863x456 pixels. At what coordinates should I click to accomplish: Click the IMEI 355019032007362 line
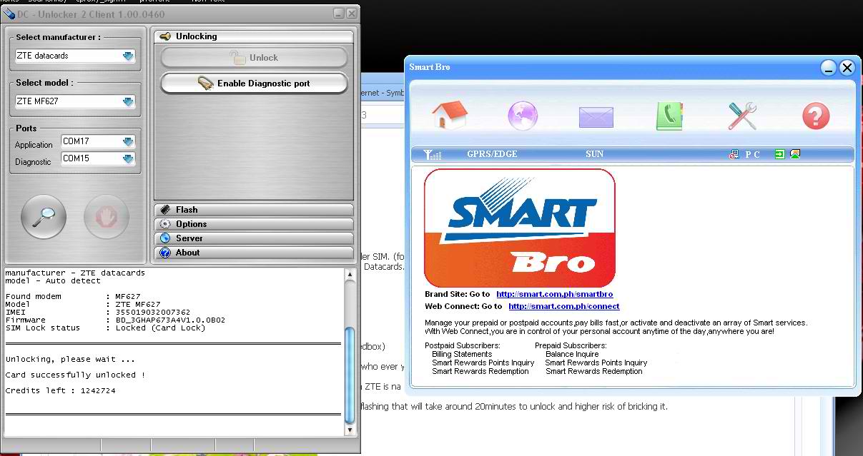click(x=98, y=313)
